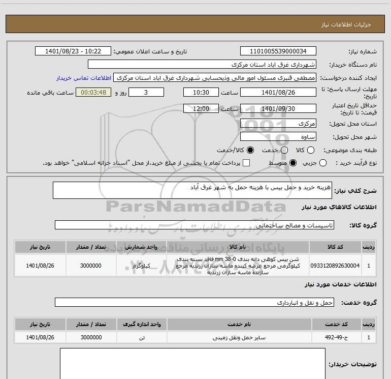Click the remaining days field showing 3
The image size is (391, 379).
146,93
